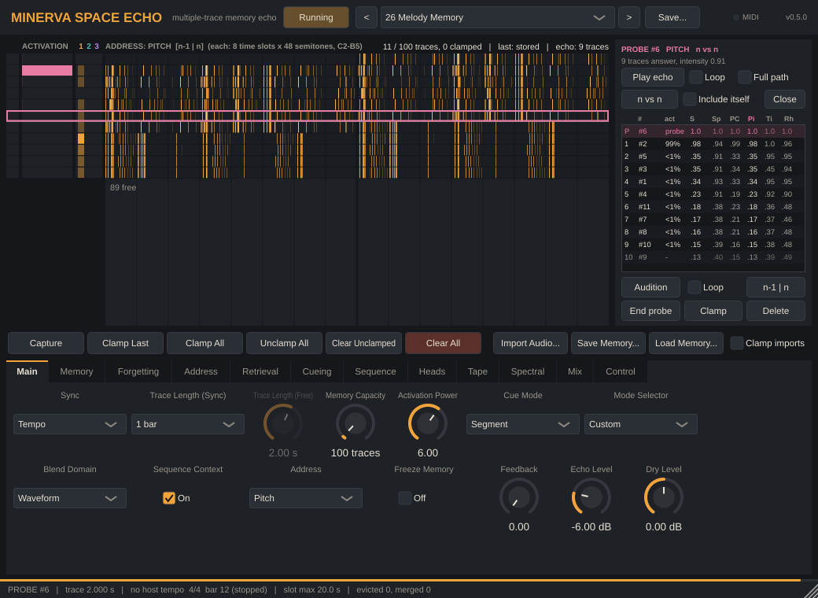Click End probe button

pos(650,311)
